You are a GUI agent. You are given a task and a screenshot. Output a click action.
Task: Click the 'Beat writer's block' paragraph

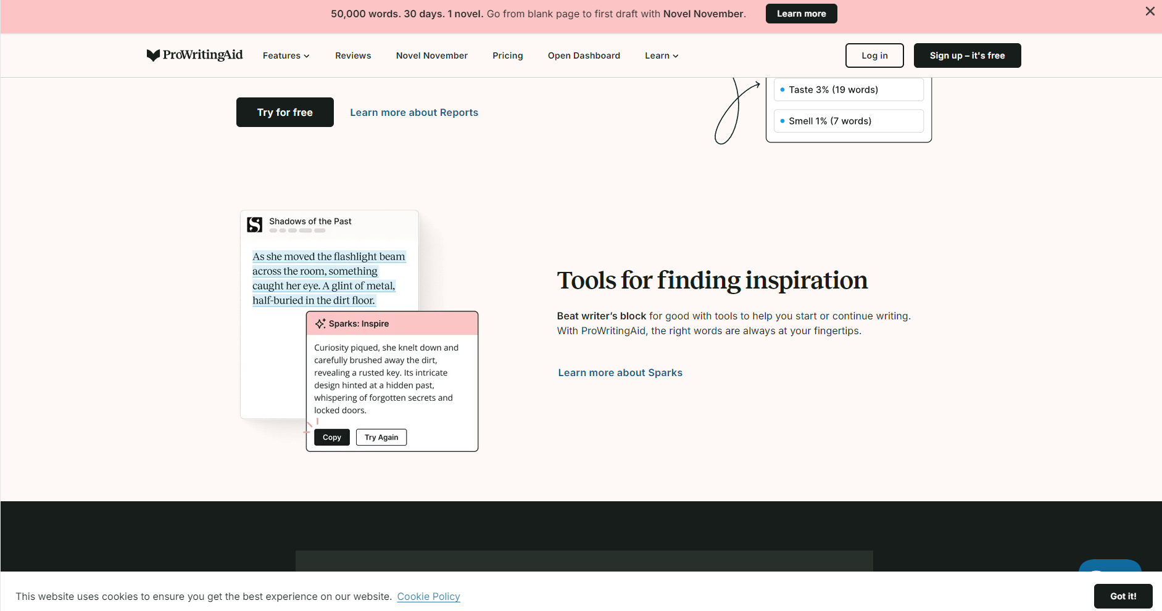pos(734,323)
